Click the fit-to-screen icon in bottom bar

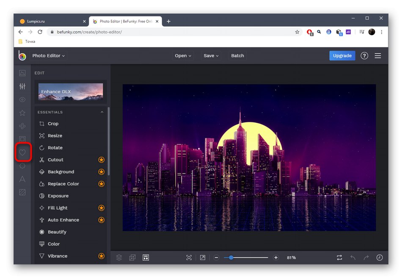coord(189,257)
